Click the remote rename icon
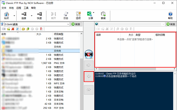Screen dimensions: 177x110 (98, 29)
